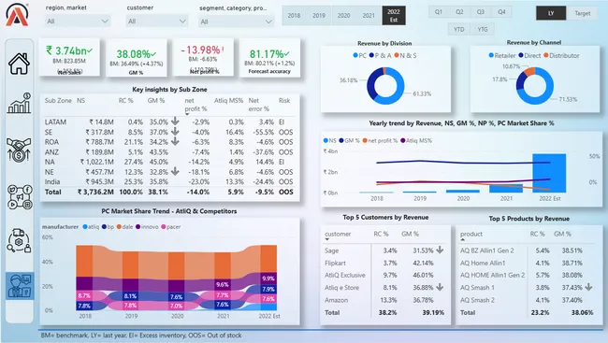Image resolution: width=608 pixels, height=343 pixels.
Task: Select the 2019 year tab
Action: 319,16
